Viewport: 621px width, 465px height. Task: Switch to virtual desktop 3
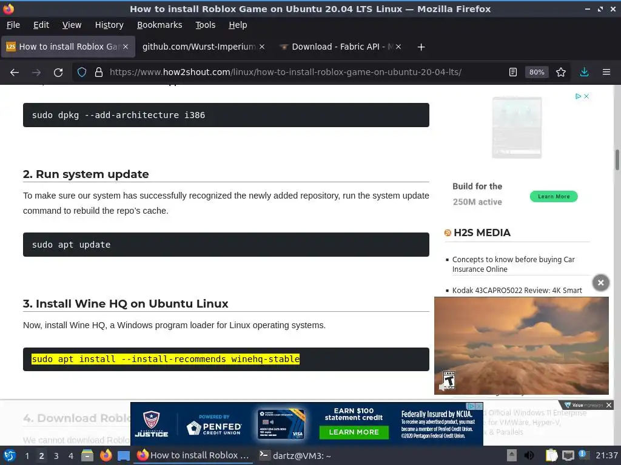[56, 456]
